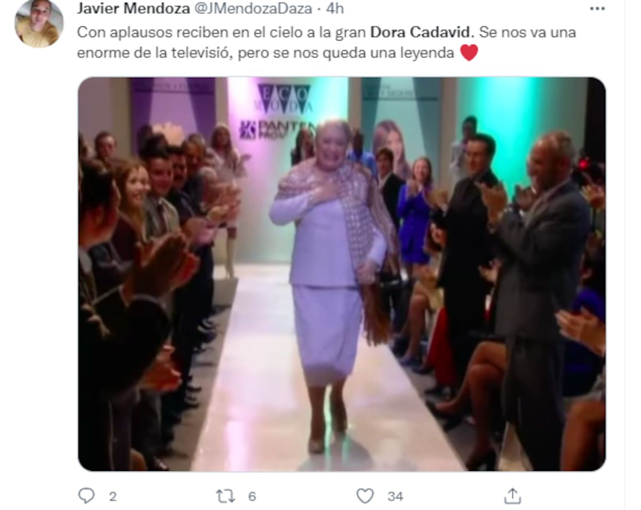Click the reply speech bubble icon
This screenshot has height=510, width=641.
pyautogui.click(x=86, y=496)
